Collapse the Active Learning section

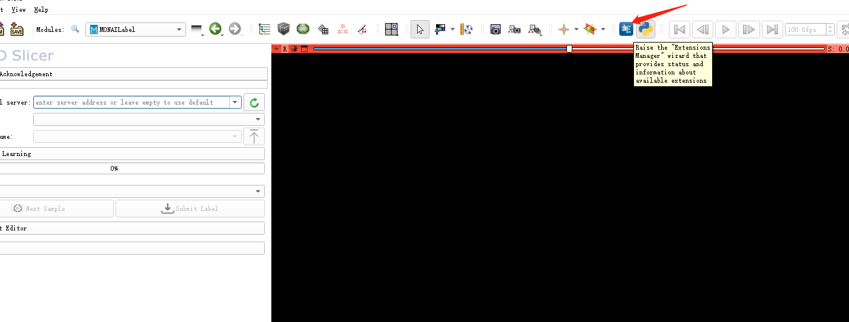[132, 154]
